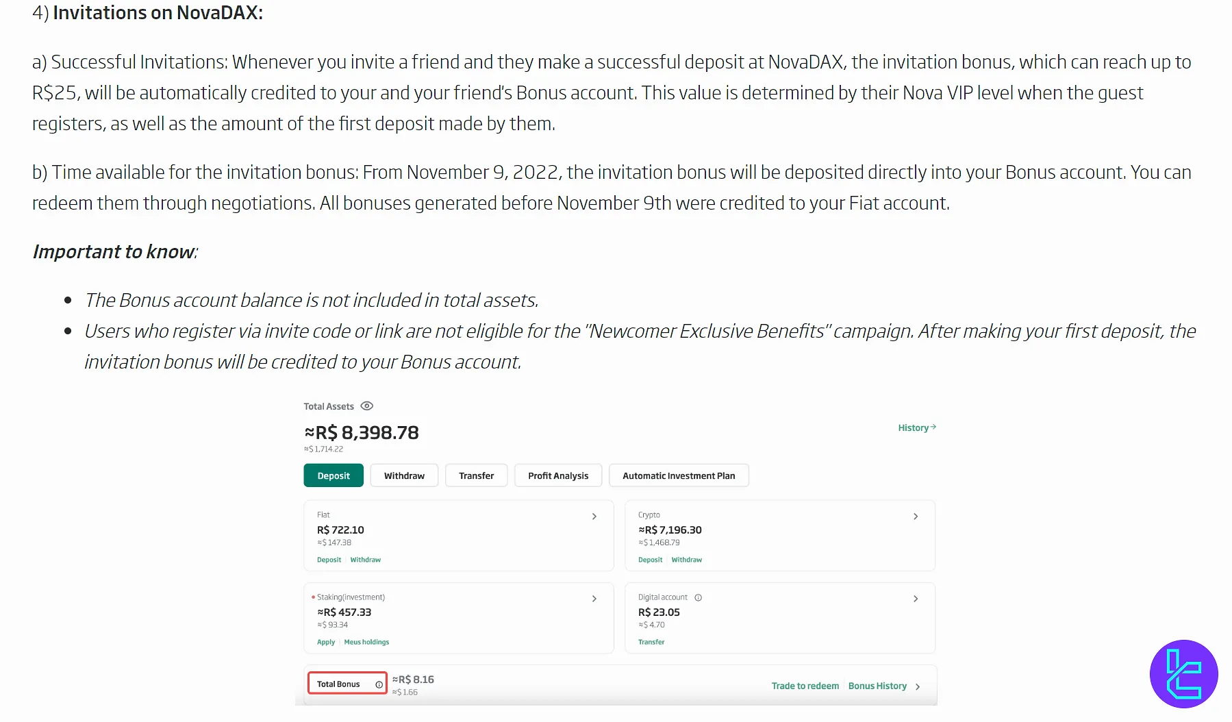
Task: Click the Total Bonus info icon
Action: 379,684
